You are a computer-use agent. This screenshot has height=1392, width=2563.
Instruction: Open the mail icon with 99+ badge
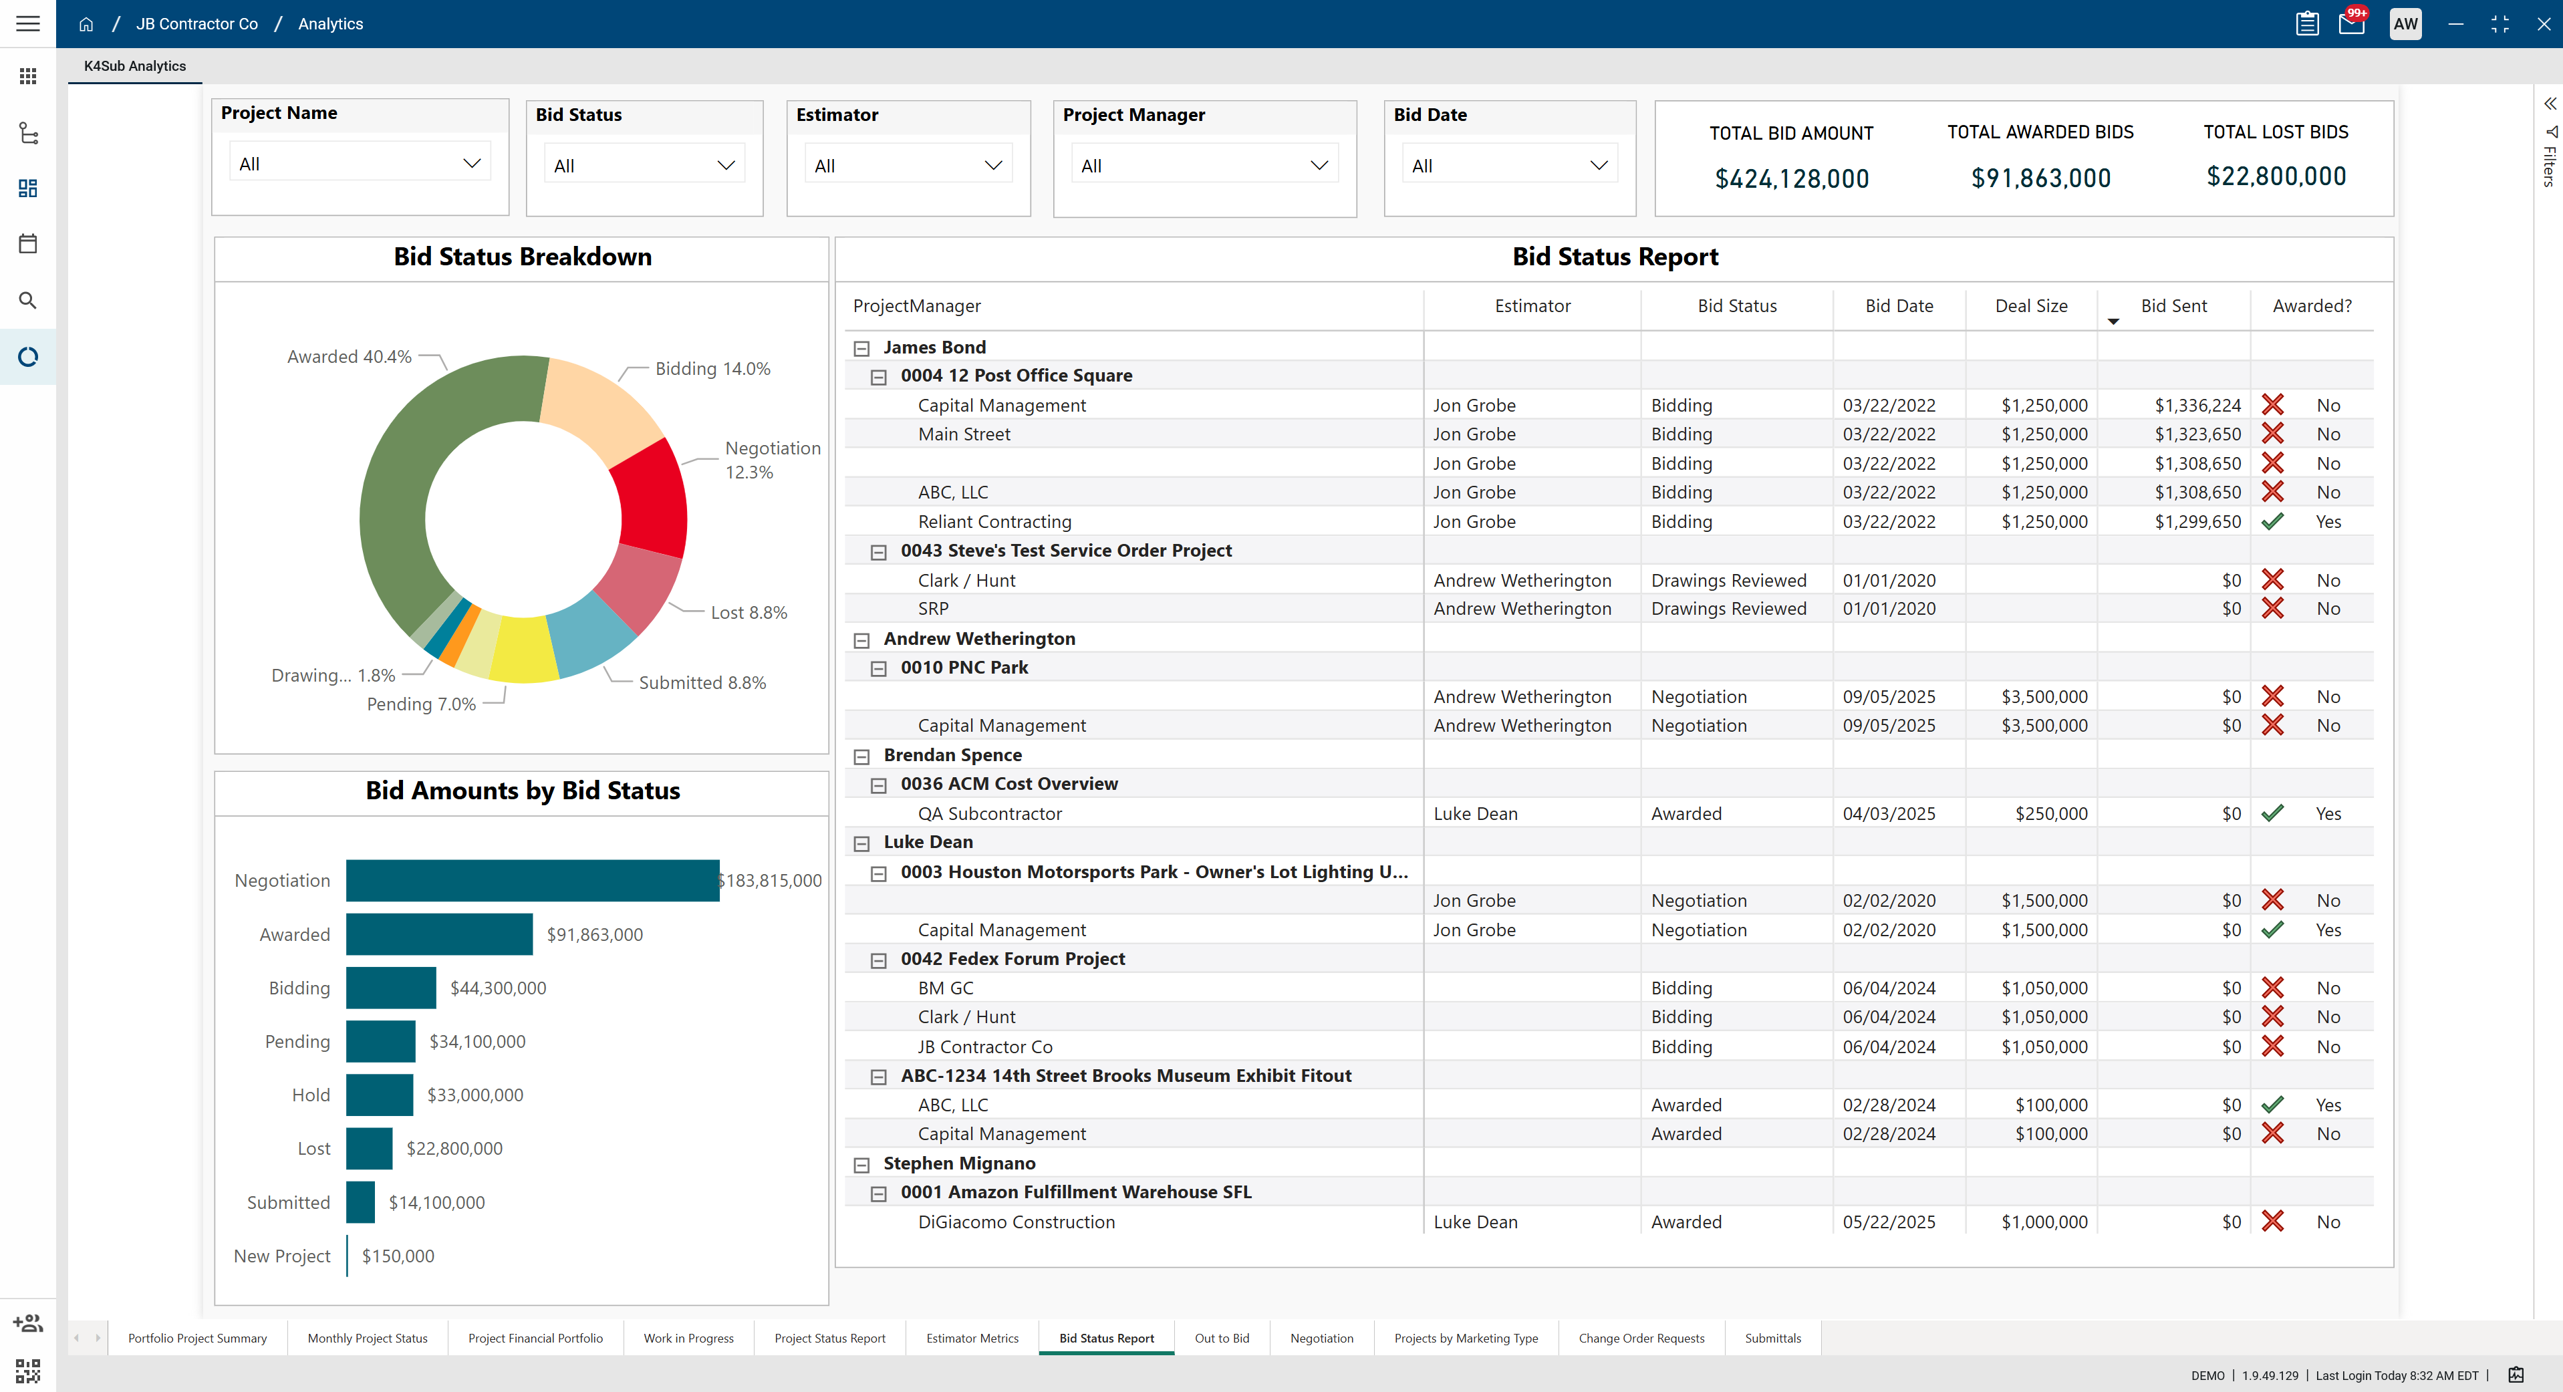click(x=2352, y=24)
